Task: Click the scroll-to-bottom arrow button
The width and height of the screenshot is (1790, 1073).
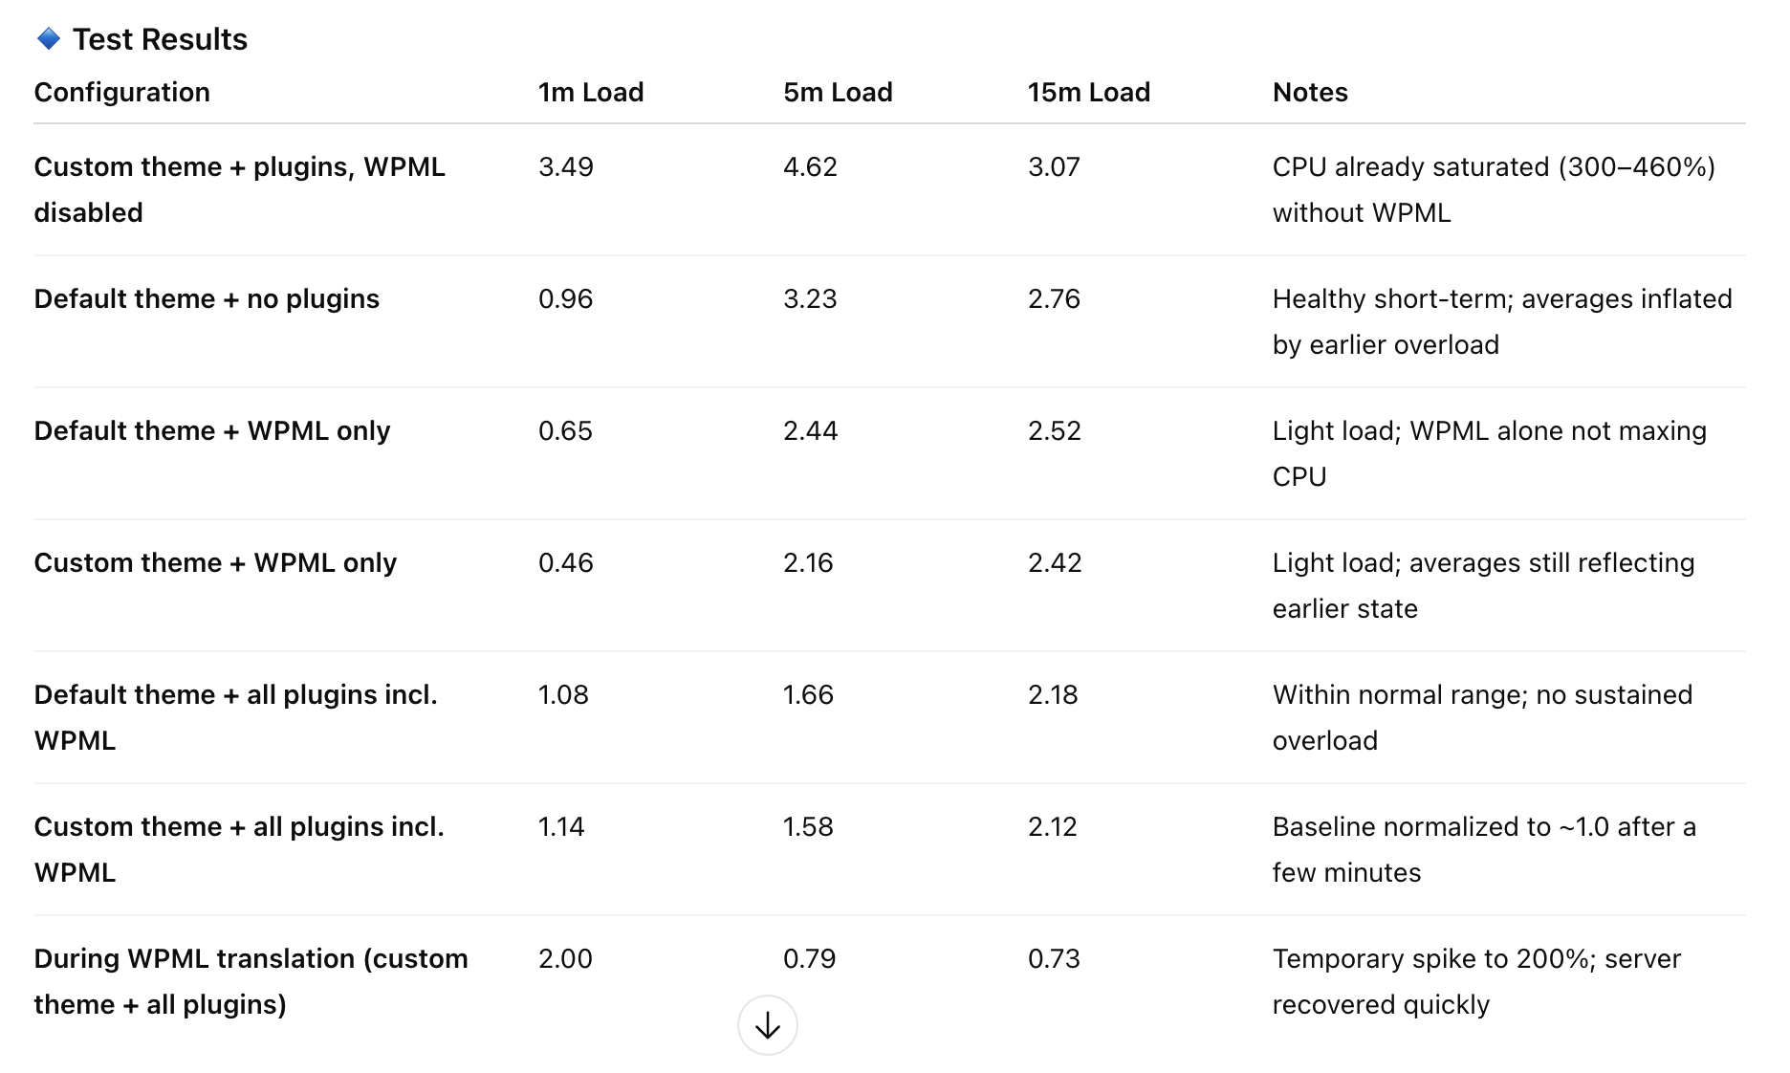Action: pos(767,1025)
